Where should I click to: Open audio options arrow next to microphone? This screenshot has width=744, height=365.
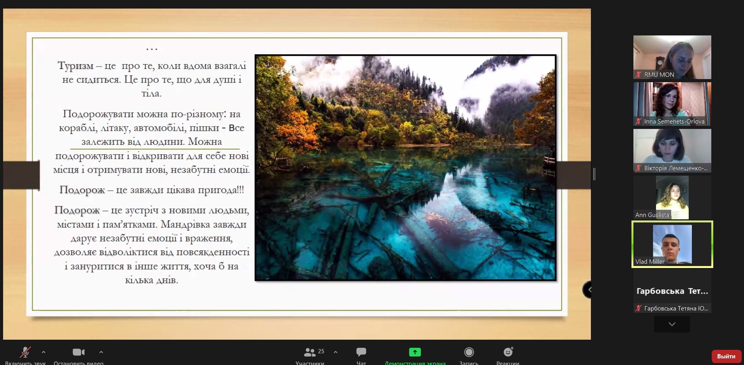44,352
